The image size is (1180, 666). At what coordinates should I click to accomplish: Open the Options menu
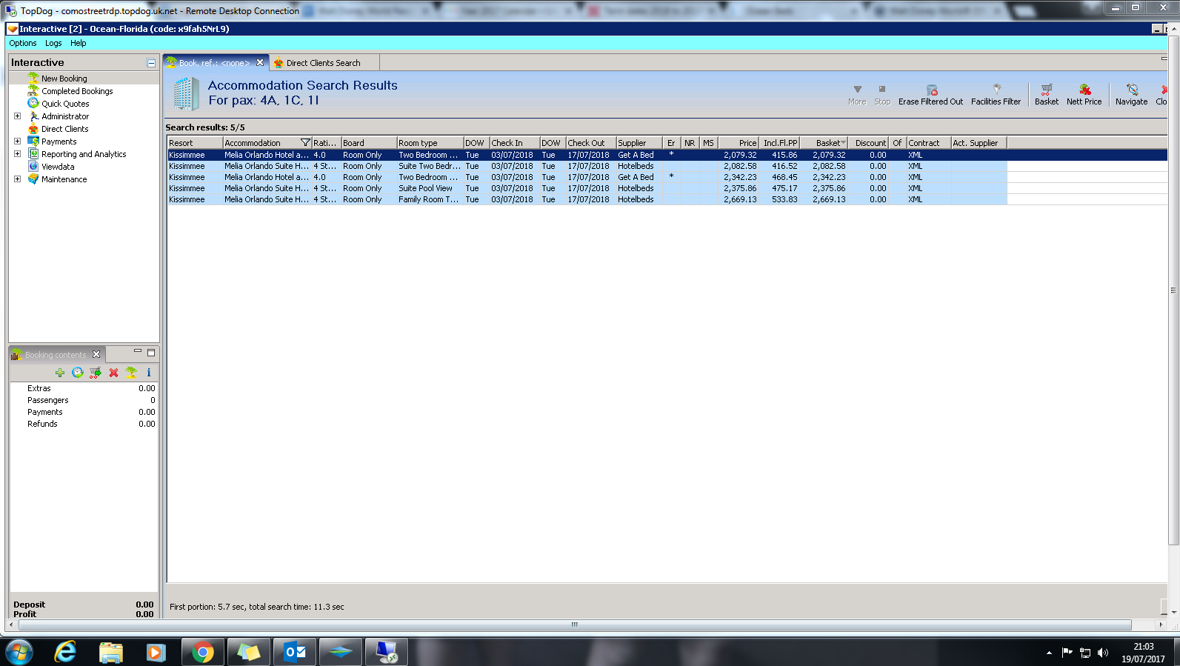[x=23, y=43]
